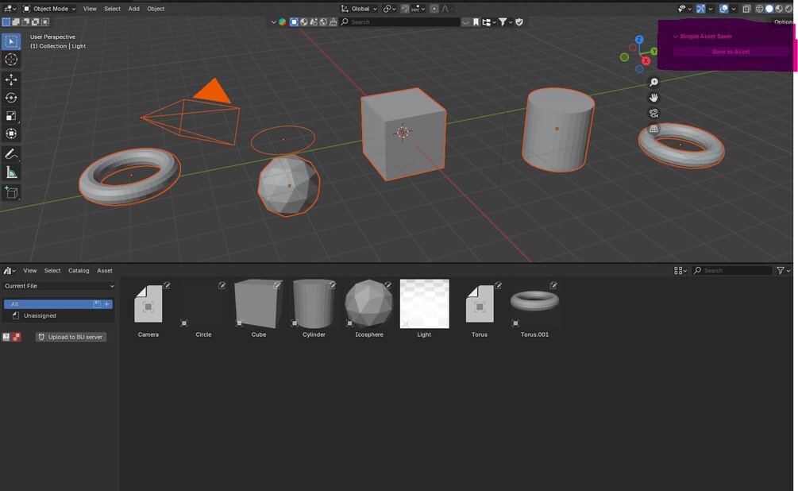Select the Torus.001 asset thumbnail
This screenshot has width=798, height=491.
click(534, 302)
